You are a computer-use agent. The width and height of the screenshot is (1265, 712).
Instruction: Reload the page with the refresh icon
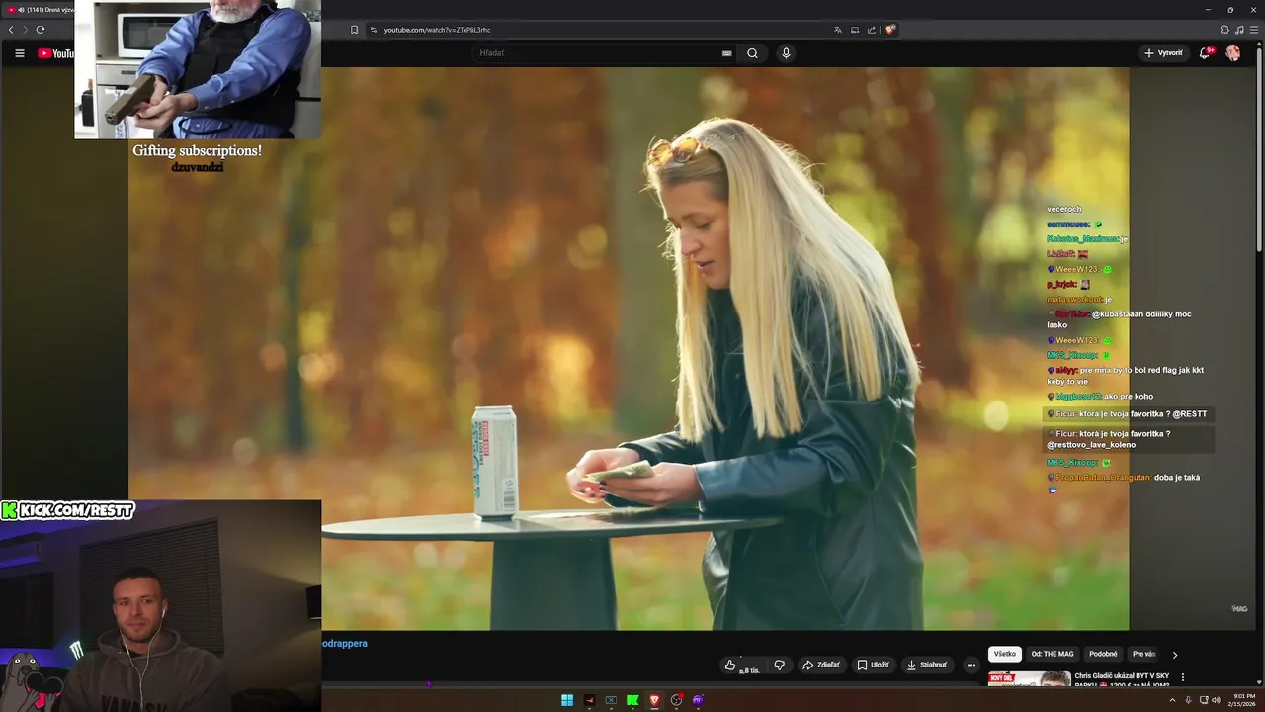pyautogui.click(x=41, y=30)
